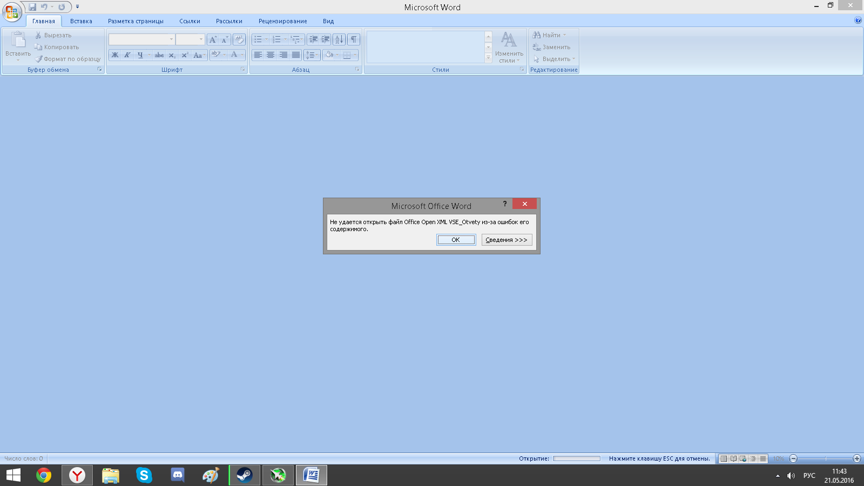
Task: Click the increase indent icon
Action: coord(326,39)
